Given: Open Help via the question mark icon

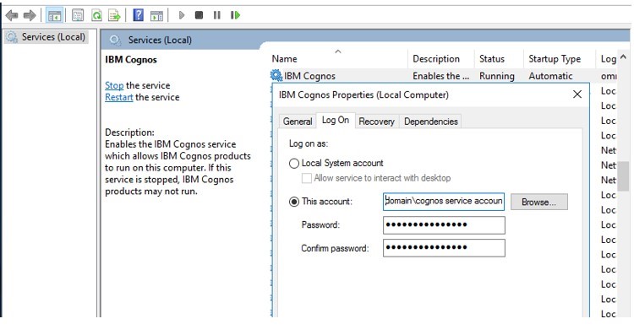Looking at the screenshot, I should point(139,15).
